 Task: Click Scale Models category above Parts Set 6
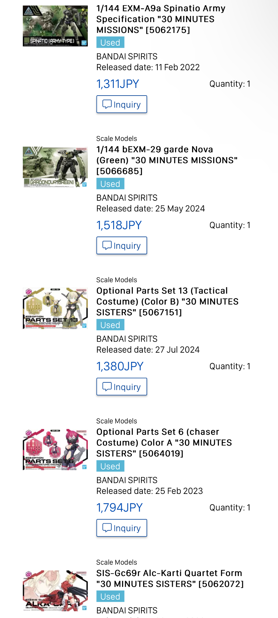117,421
